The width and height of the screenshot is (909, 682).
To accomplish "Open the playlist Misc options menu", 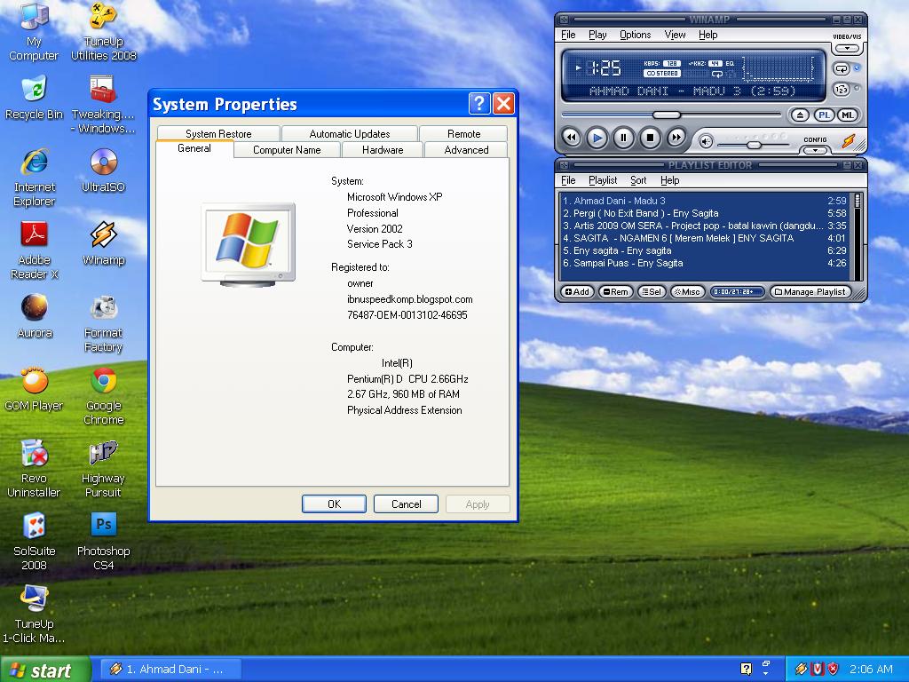I will [x=688, y=291].
